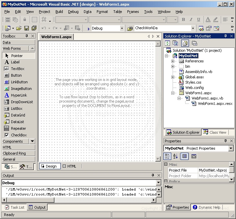Click Property Pages icon in Properties window
The width and height of the screenshot is (236, 219).
194,156
